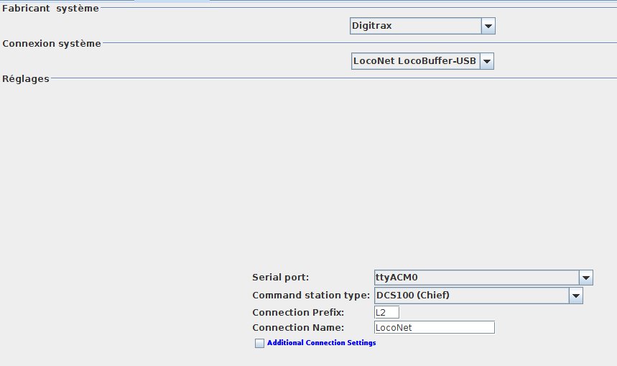
Task: Click the Command station type label
Action: pos(311,295)
